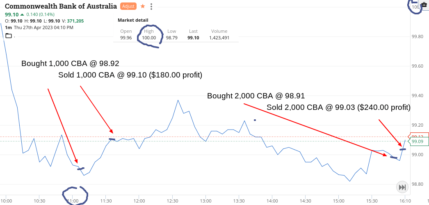This screenshot has height=205, width=429.
Task: Click the Market detail heading
Action: (133, 20)
